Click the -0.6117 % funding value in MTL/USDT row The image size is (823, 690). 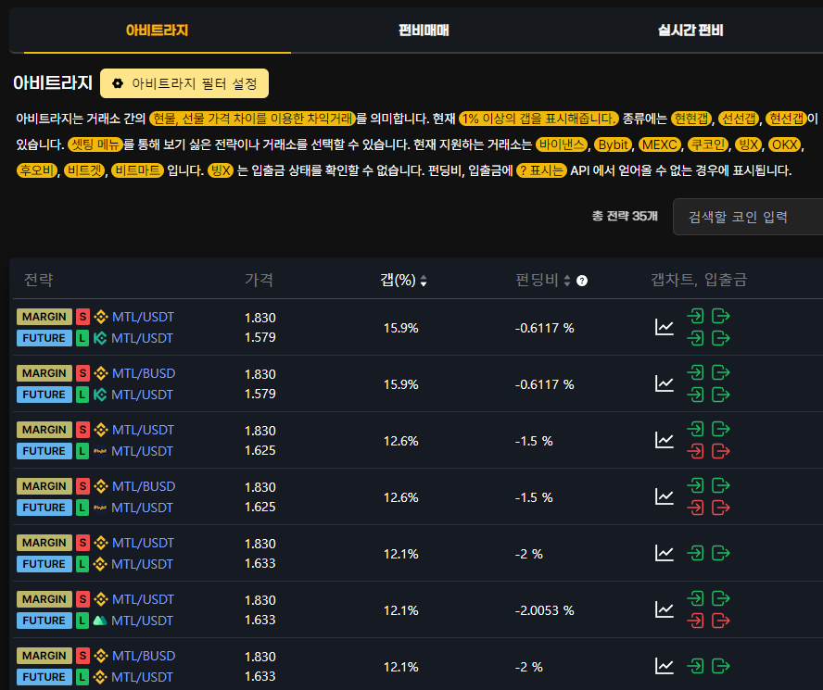[544, 328]
